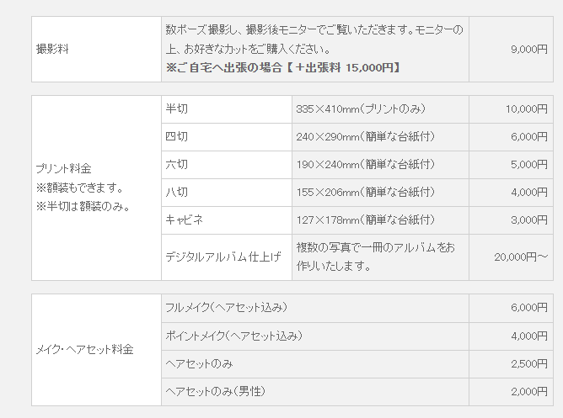Select the 半切 print size cell

pos(227,109)
